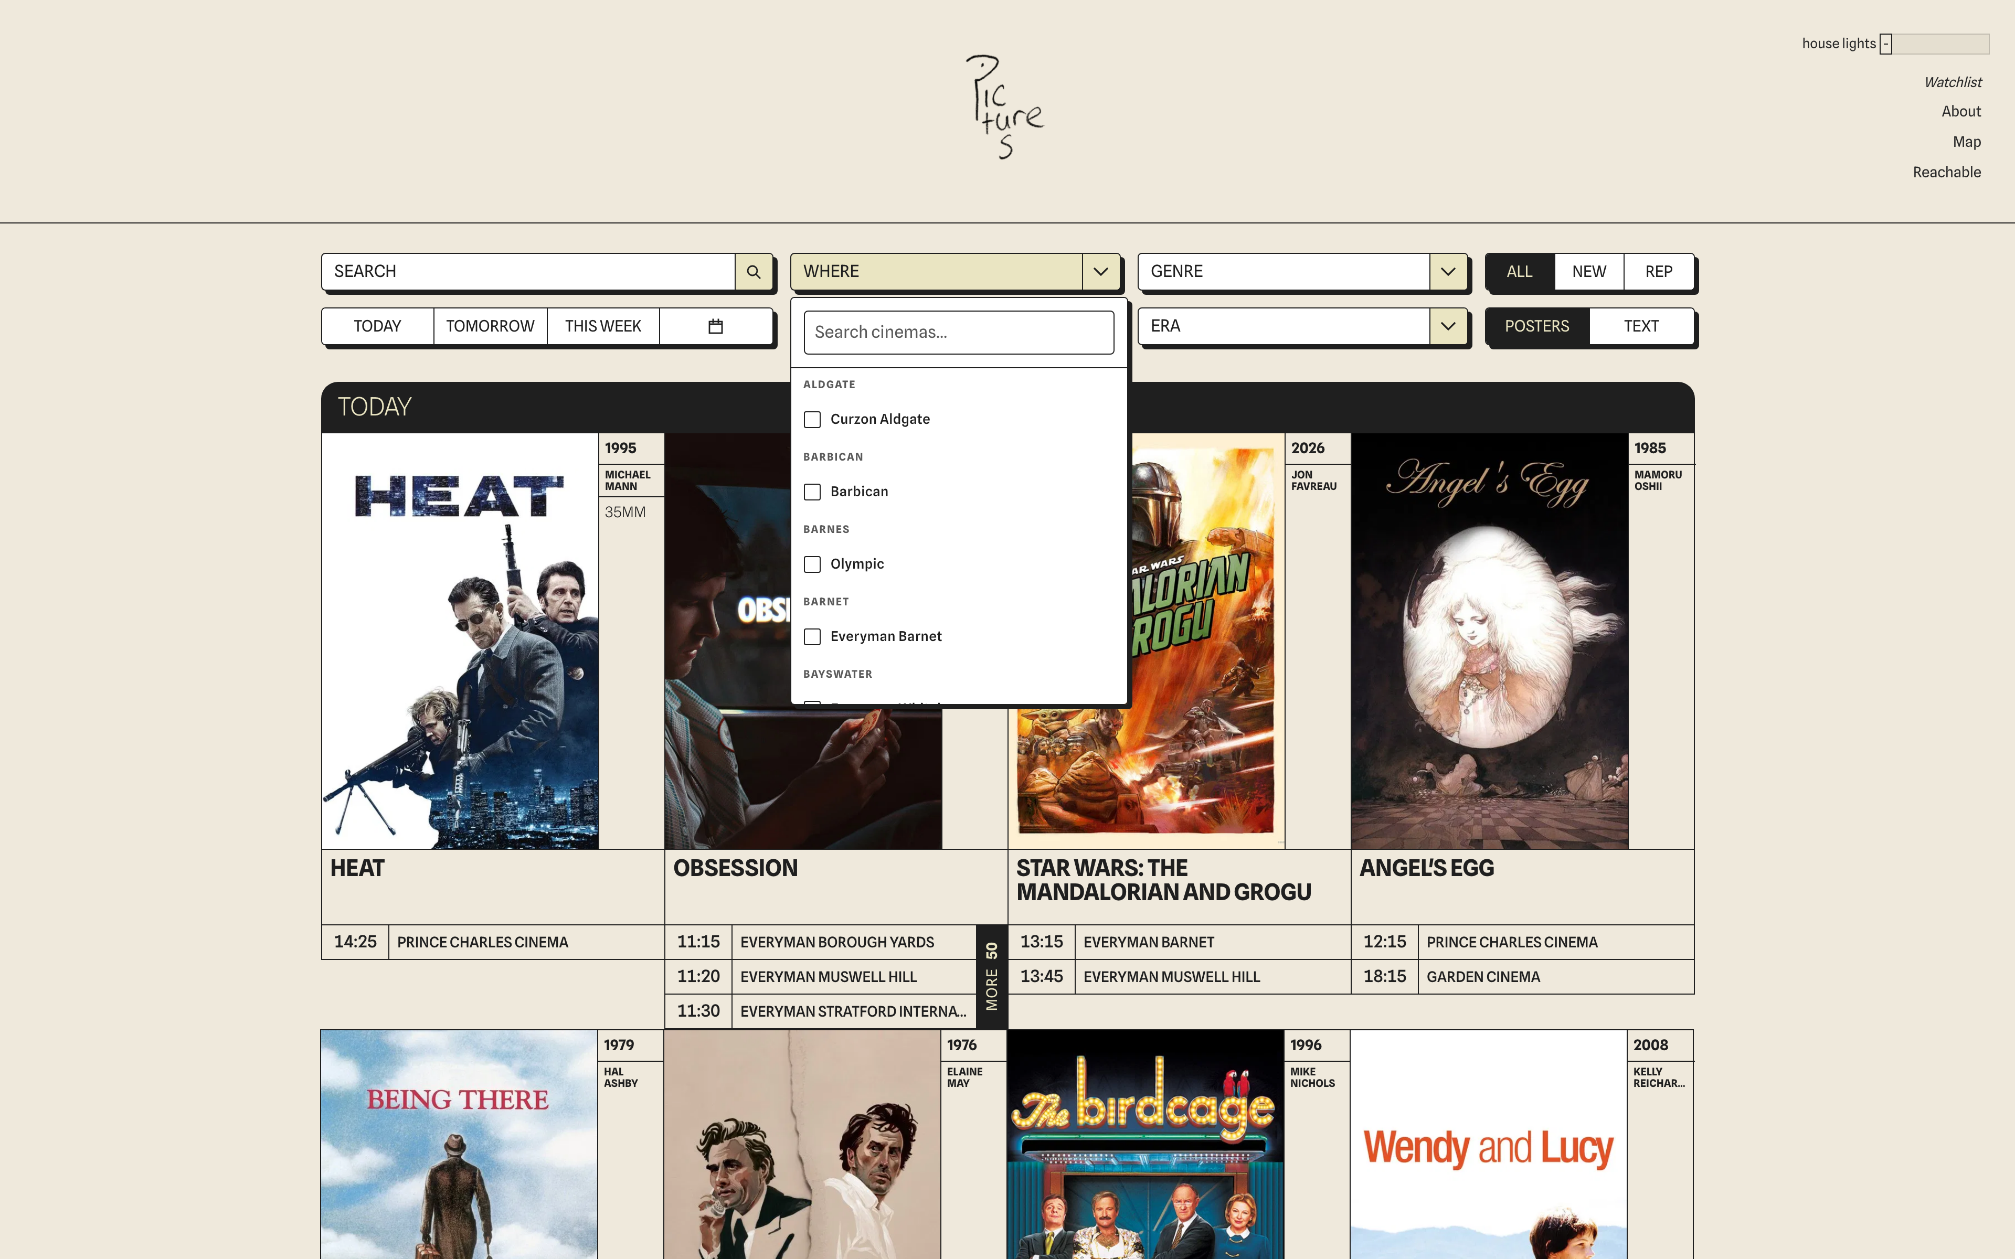Check the Barbican cinema checkbox

(x=812, y=492)
